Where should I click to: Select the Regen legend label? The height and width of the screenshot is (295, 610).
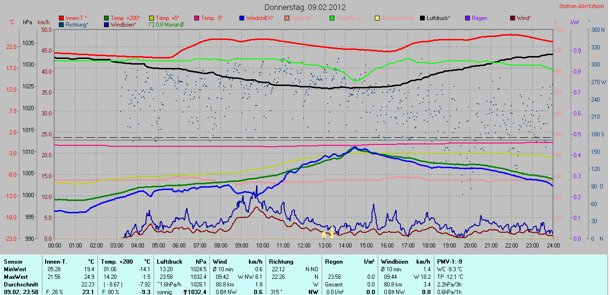(479, 18)
